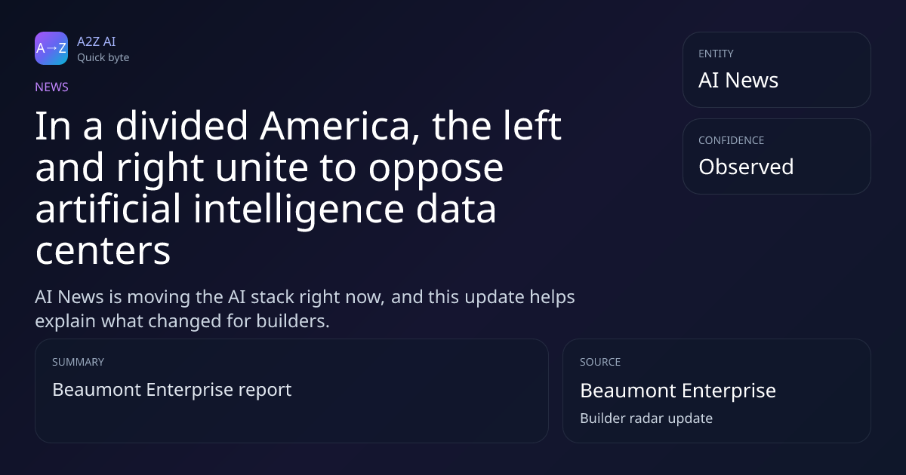Click the A→Z gradient logo icon
This screenshot has width=906, height=475.
click(x=51, y=48)
